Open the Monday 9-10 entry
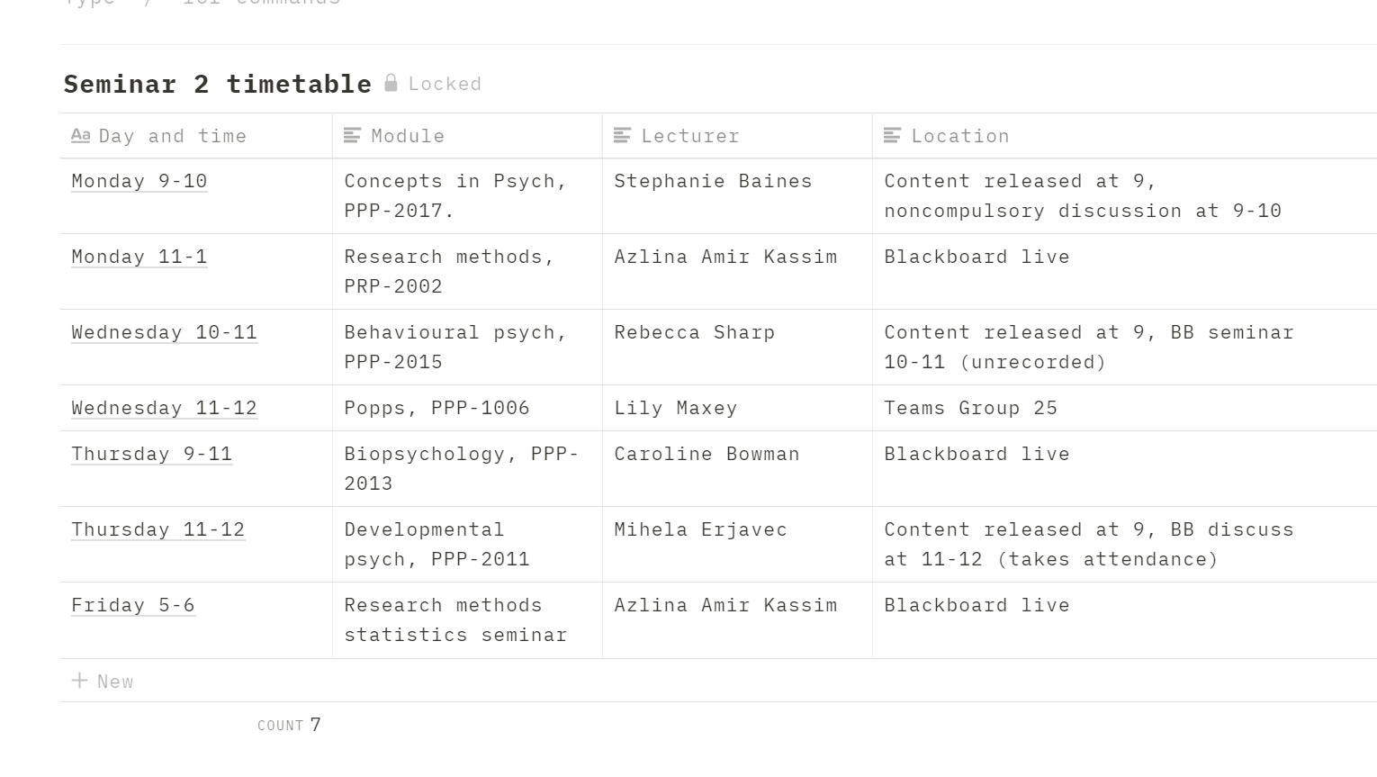 click(x=139, y=181)
